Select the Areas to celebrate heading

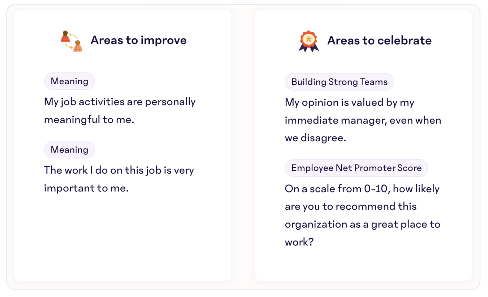379,41
